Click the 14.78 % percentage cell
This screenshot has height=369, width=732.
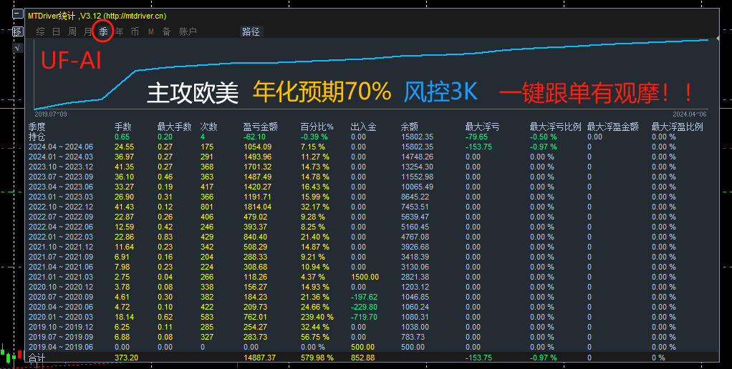[315, 177]
